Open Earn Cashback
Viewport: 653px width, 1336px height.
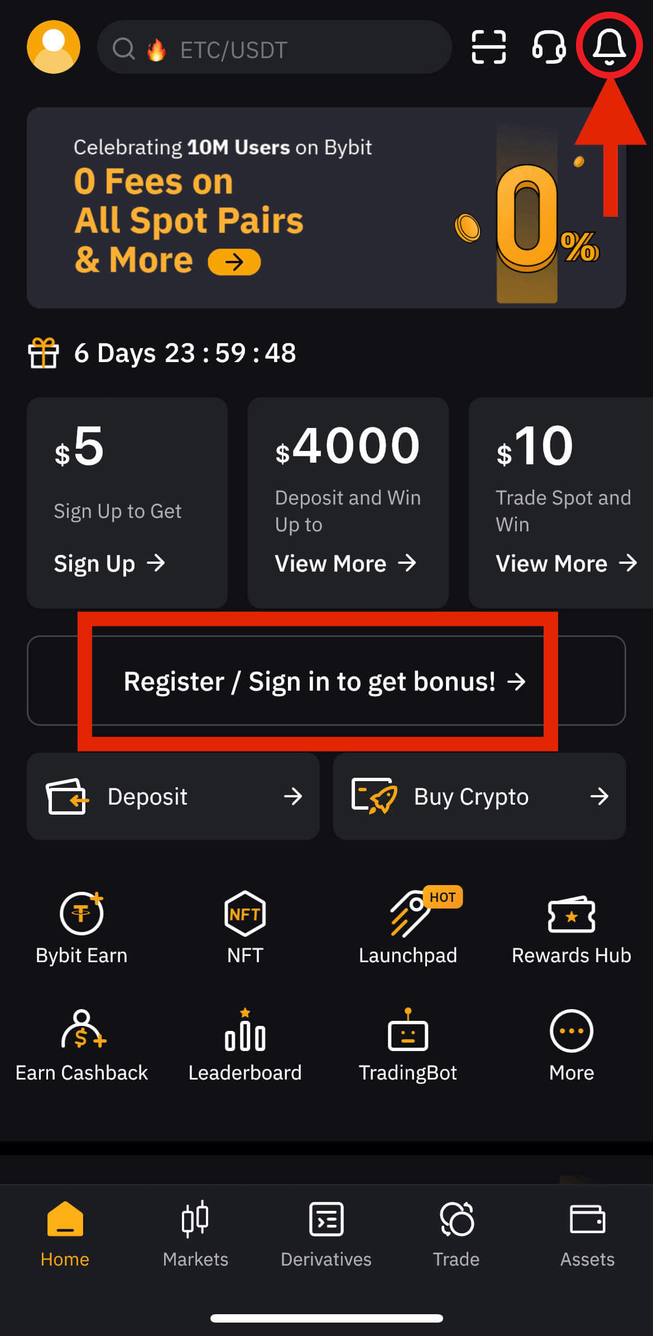(81, 1046)
